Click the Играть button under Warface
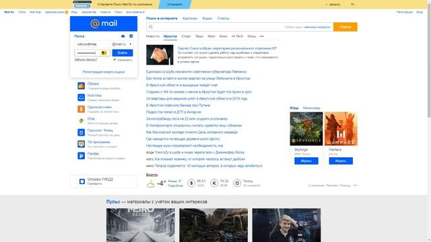 pos(341,161)
